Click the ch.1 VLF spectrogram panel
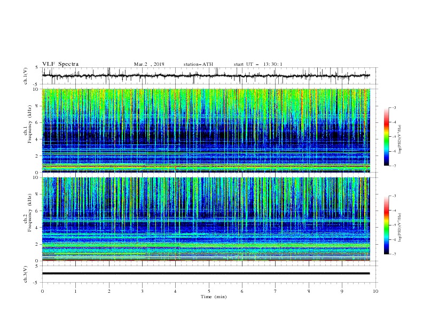 pos(206,130)
